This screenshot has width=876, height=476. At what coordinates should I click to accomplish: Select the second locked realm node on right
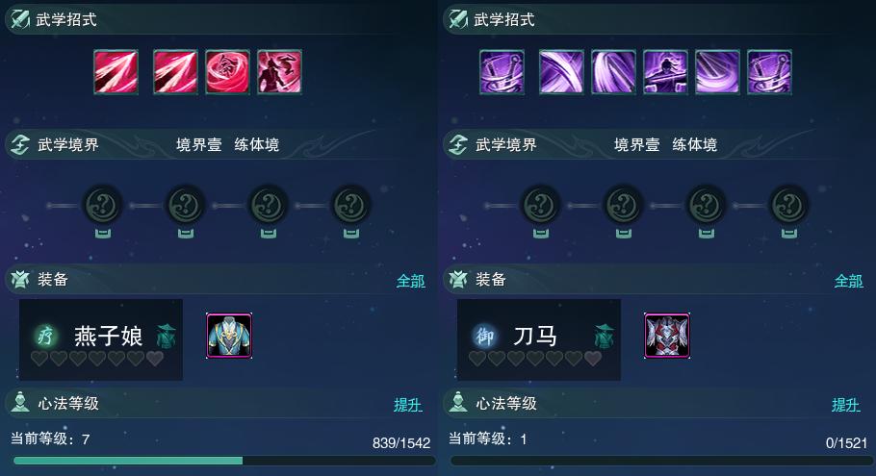(624, 206)
